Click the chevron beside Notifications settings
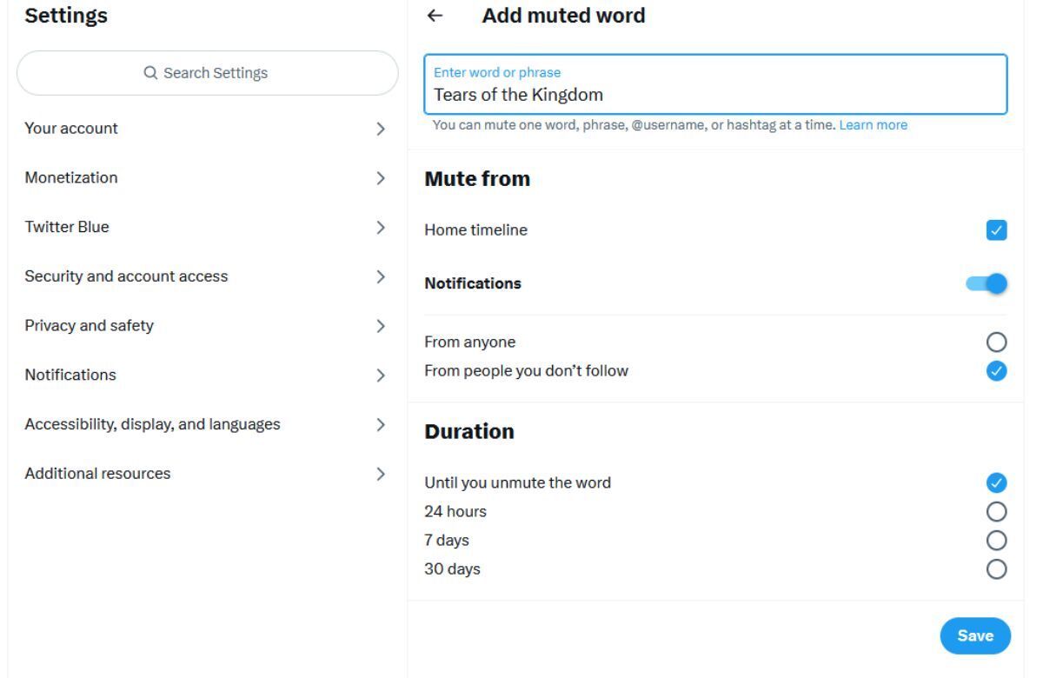 click(380, 376)
